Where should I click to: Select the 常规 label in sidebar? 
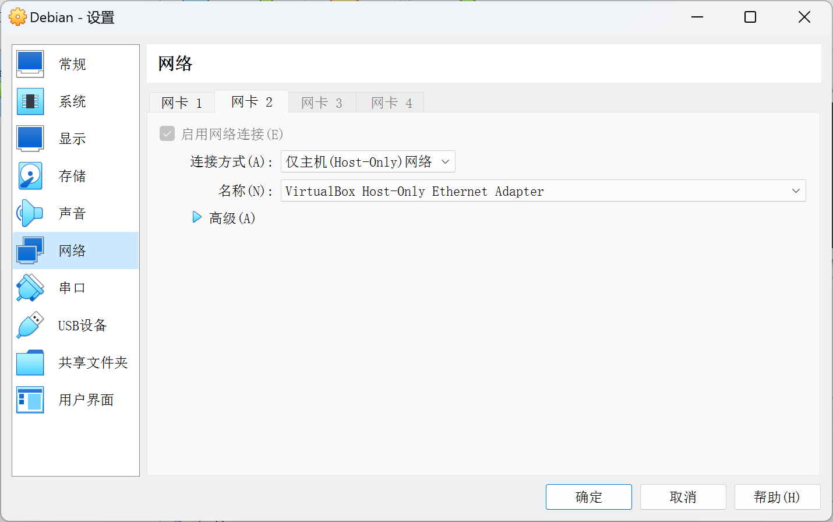(72, 64)
